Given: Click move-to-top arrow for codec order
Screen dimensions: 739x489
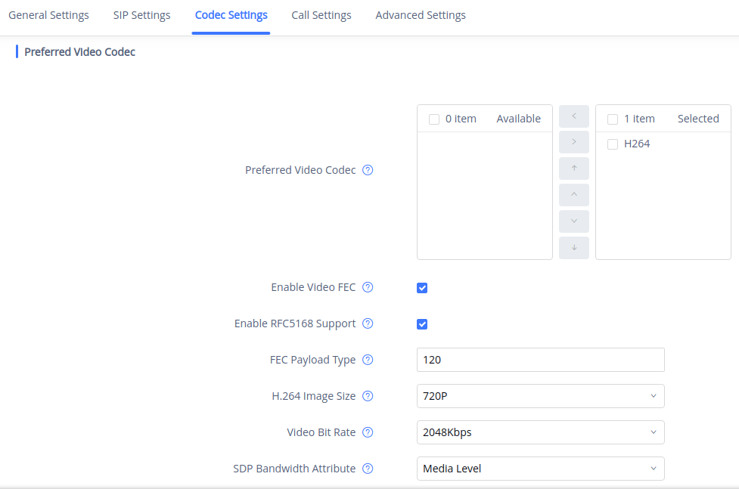Looking at the screenshot, I should pos(574,169).
